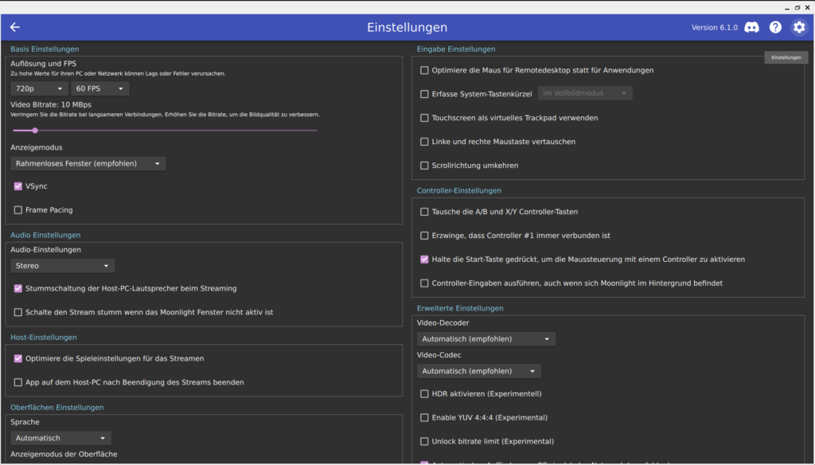
Task: Enable HDR aktivieren (Experimentell)
Action: point(425,394)
